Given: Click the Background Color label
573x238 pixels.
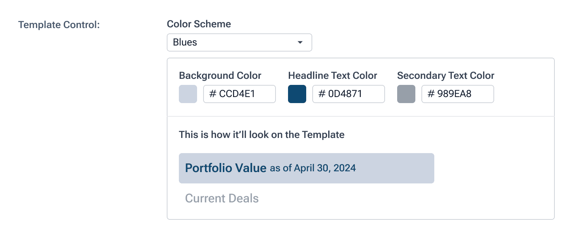Looking at the screenshot, I should 220,75.
